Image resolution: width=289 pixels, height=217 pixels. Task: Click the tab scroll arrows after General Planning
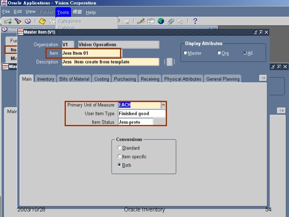coord(263,78)
